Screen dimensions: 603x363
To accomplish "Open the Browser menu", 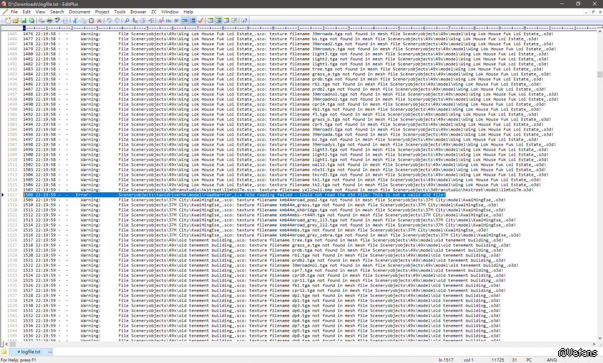I will 138,12.
